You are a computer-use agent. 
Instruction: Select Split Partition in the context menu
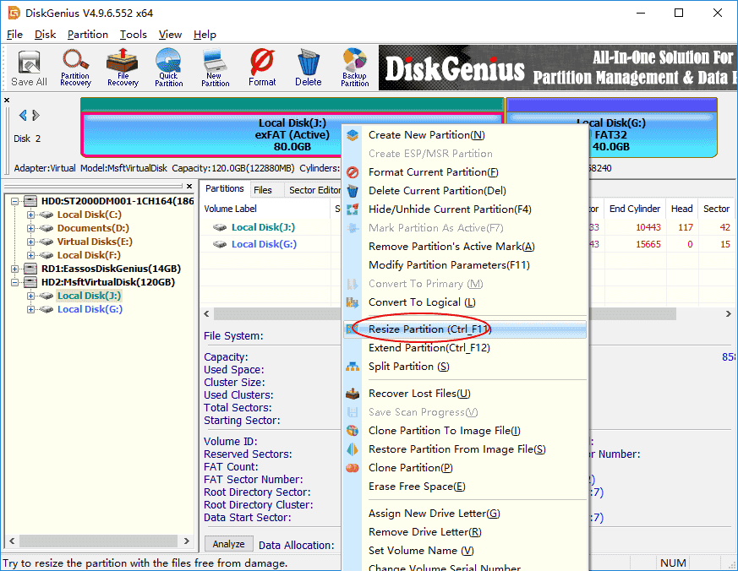point(408,367)
